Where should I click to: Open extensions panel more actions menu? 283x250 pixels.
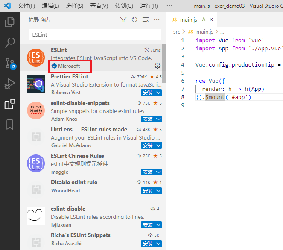click(157, 20)
